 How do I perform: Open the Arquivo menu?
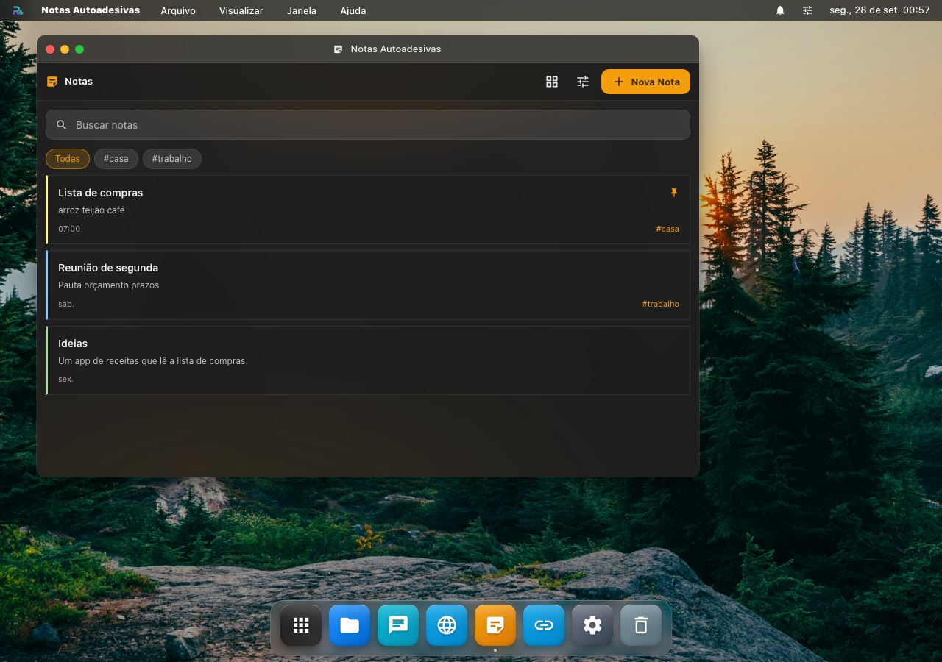click(178, 10)
